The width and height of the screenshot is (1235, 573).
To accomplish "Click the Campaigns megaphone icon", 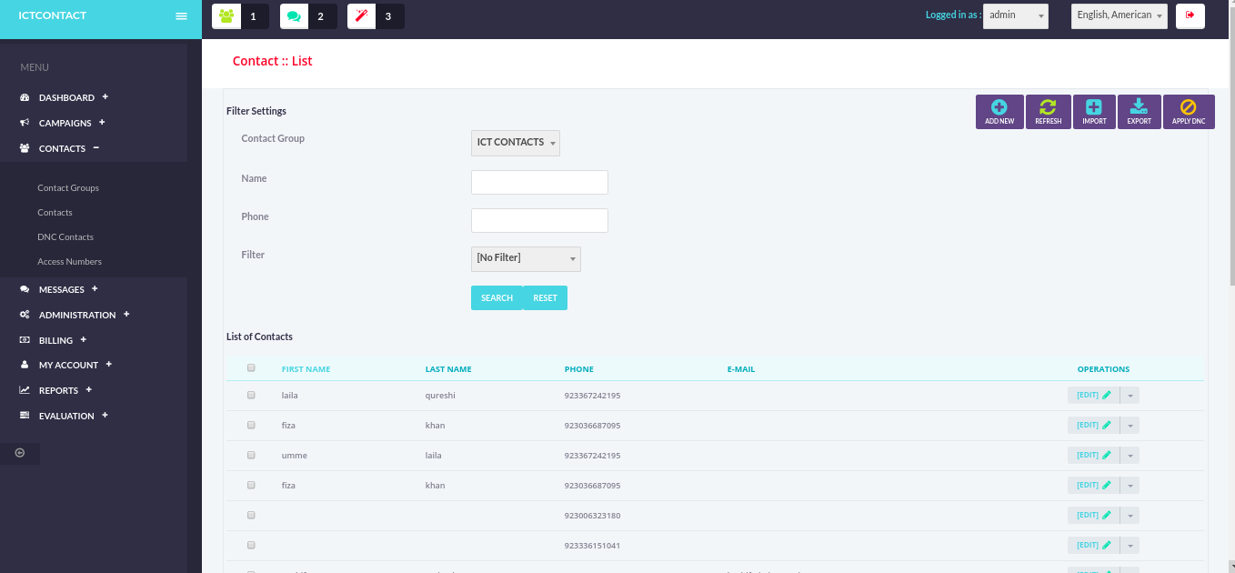I will point(25,123).
